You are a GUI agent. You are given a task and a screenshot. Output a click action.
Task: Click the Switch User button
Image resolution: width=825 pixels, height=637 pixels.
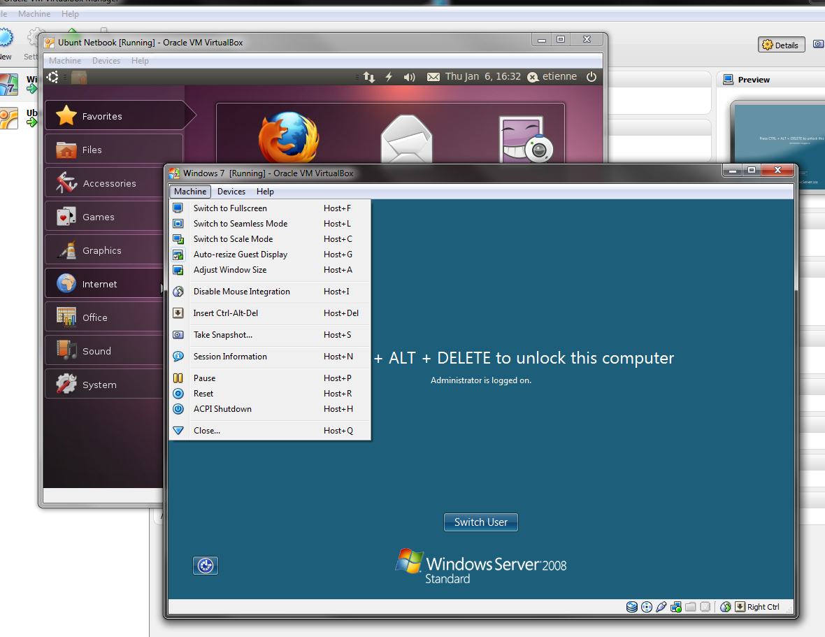481,522
